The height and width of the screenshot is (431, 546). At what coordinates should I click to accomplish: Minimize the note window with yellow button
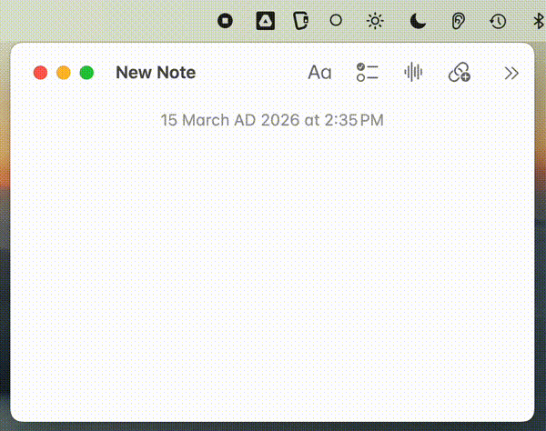click(64, 73)
